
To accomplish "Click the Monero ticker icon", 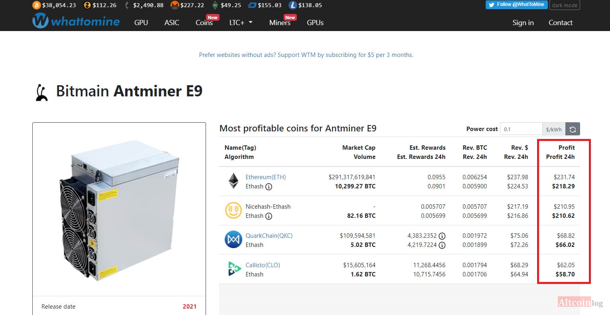I will (x=175, y=5).
